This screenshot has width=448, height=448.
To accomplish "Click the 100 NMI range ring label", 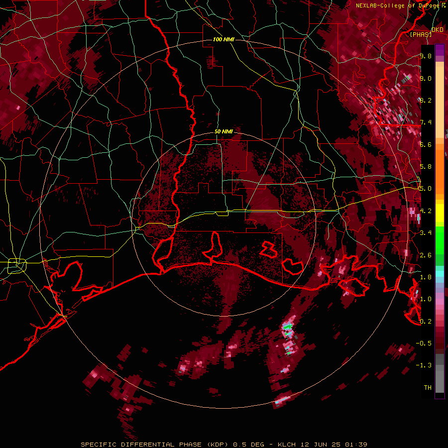I will [x=224, y=39].
